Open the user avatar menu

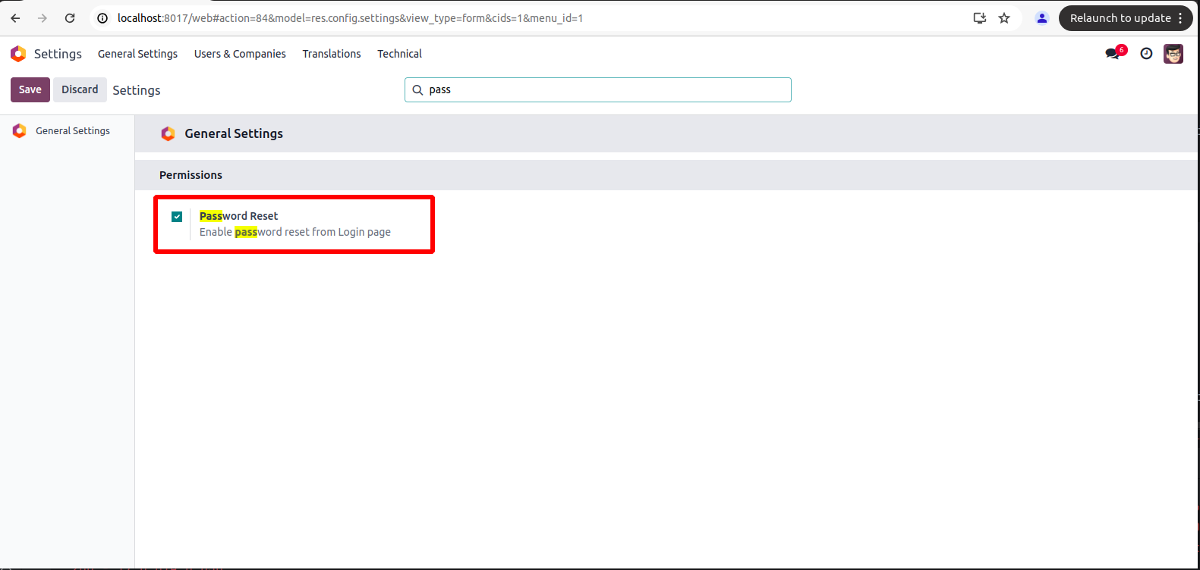pyautogui.click(x=1173, y=54)
